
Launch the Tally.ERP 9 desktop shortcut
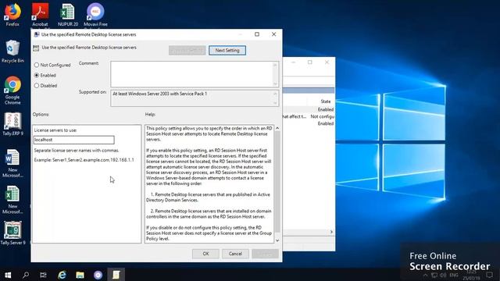coord(12,124)
